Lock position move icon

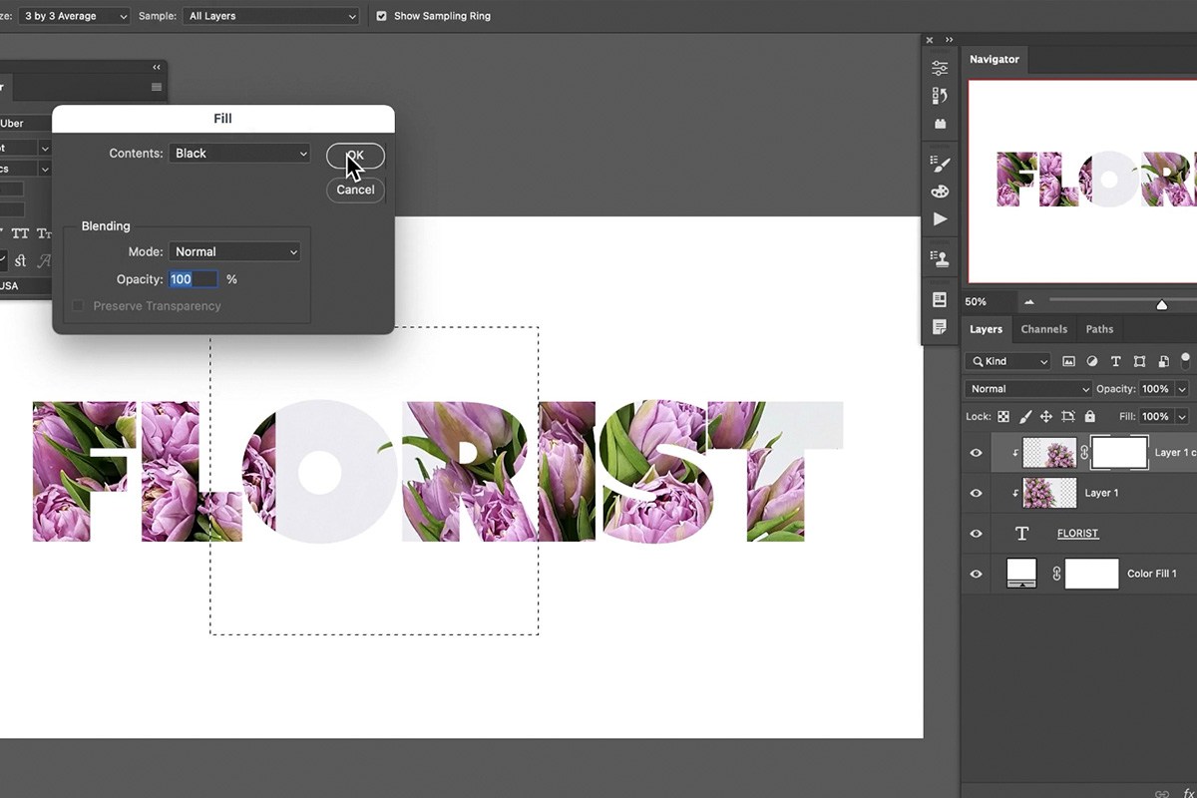click(x=1046, y=416)
